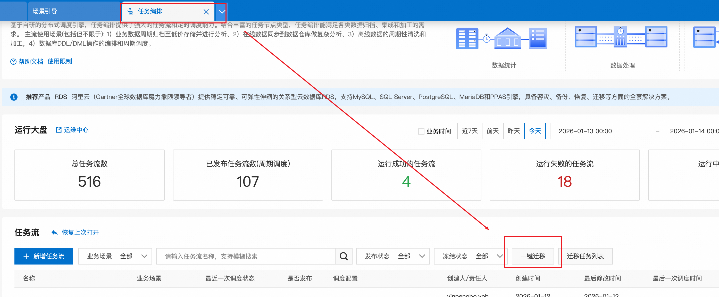
Task: Click the task flow name search input field
Action: click(246, 256)
